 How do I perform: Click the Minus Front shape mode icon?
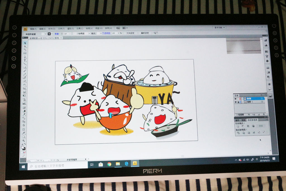click(243, 126)
